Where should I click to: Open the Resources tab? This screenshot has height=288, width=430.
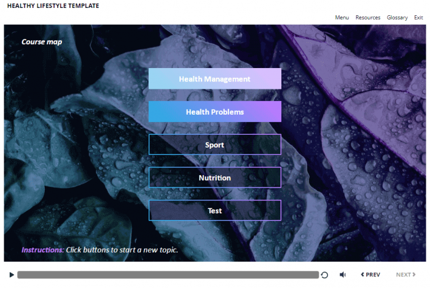pos(367,18)
